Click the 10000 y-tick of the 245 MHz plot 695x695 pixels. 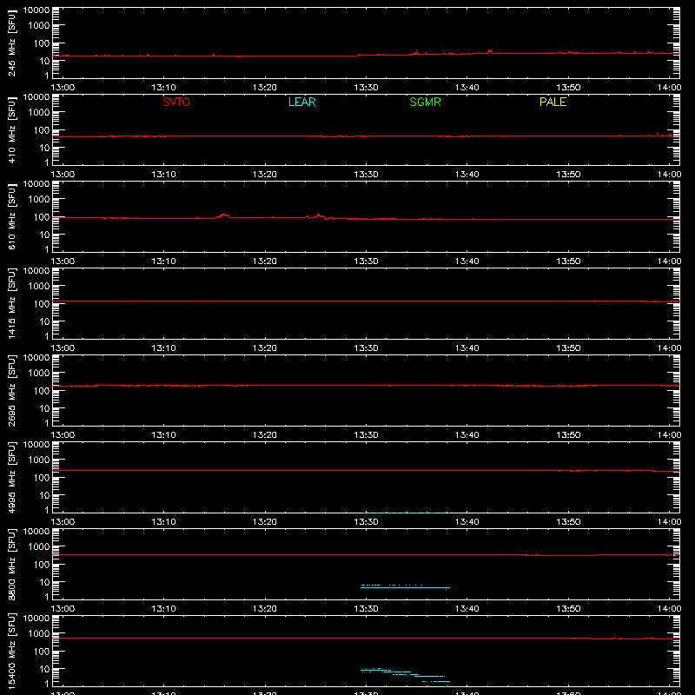[x=36, y=10]
